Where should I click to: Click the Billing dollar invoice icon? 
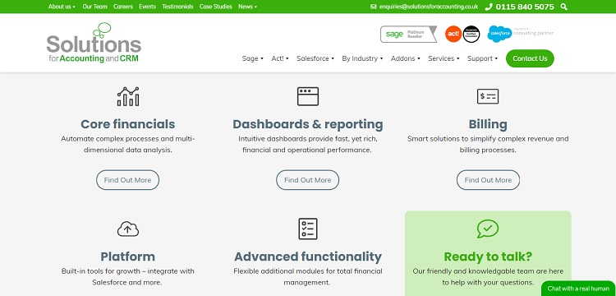pyautogui.click(x=488, y=96)
